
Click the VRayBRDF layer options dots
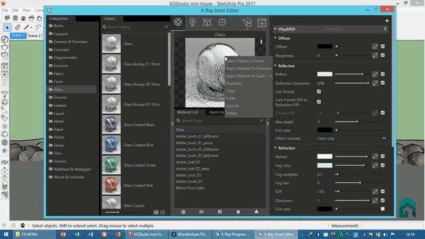click(385, 29)
